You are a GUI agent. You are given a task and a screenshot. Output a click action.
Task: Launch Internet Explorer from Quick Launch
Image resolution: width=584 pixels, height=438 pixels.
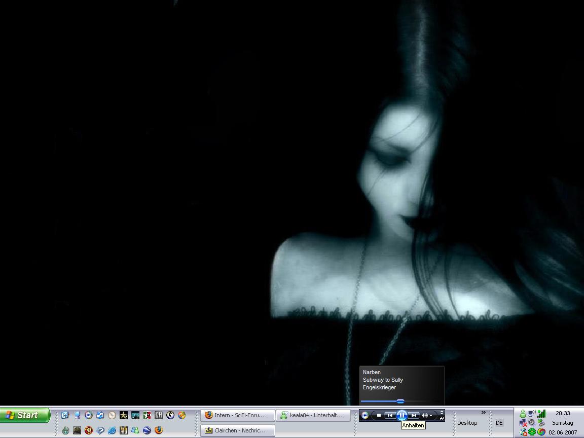pyautogui.click(x=112, y=430)
